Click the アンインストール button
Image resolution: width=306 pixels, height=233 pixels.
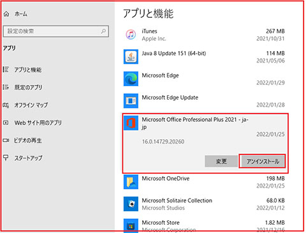coord(263,162)
